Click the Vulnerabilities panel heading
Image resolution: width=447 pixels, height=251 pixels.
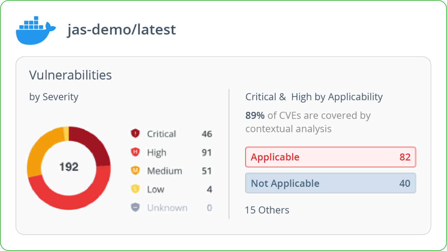click(71, 75)
